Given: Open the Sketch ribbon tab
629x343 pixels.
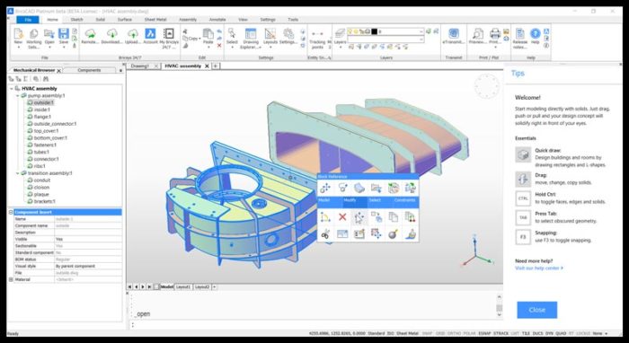Looking at the screenshot, I should pos(76,19).
